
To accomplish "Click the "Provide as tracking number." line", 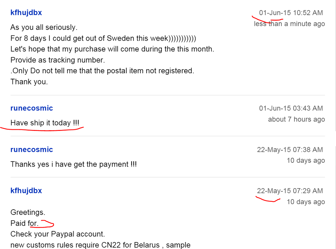I will (x=57, y=60).
